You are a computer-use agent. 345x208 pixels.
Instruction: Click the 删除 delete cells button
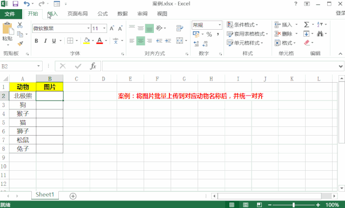[x=283, y=34]
